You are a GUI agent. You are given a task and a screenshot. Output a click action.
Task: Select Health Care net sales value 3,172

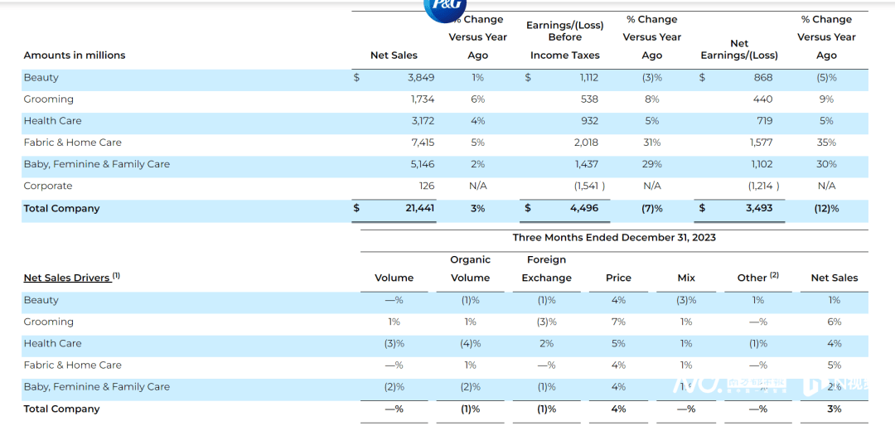pyautogui.click(x=422, y=121)
